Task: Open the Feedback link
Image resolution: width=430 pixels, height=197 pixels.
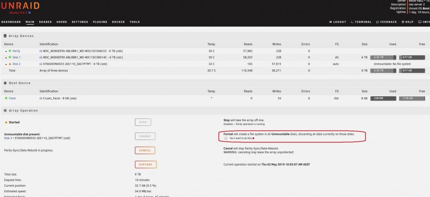Action: 387,22
